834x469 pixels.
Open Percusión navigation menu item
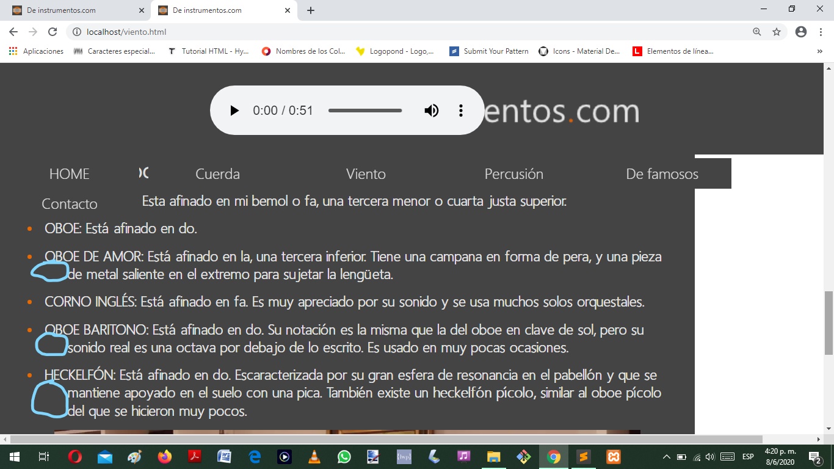[x=513, y=174]
